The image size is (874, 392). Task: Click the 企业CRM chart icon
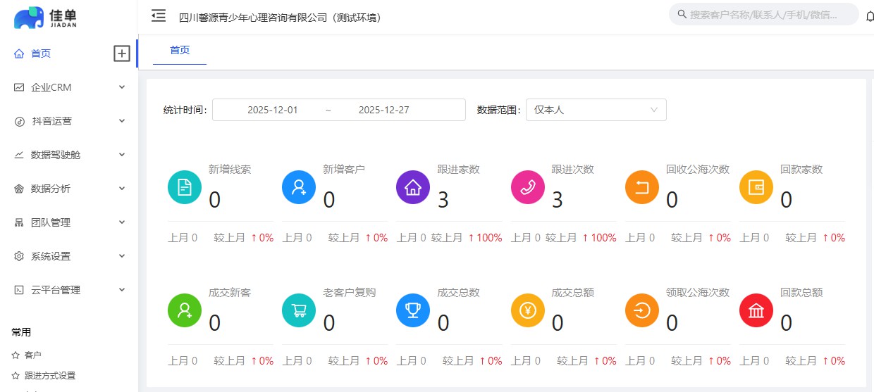pyautogui.click(x=19, y=87)
